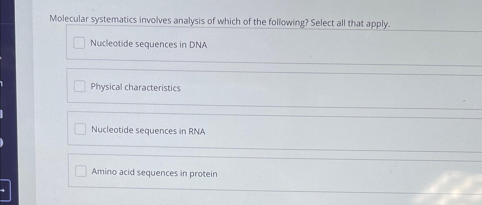Check the Nucleotide sequences in RNA checkbox

(81, 129)
